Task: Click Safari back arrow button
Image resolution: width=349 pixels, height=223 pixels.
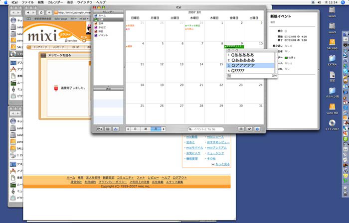Action: coord(28,12)
